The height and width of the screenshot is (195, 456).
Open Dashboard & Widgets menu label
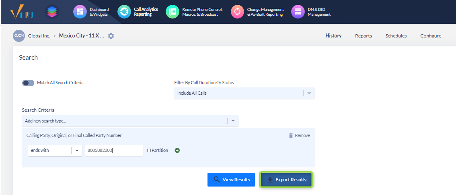coord(99,12)
